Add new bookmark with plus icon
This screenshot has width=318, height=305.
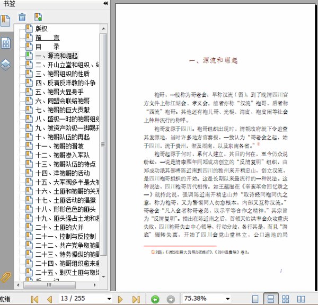pos(38,17)
